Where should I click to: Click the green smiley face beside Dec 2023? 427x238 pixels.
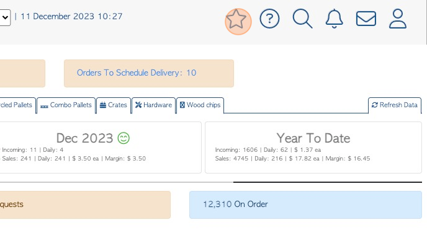(124, 138)
